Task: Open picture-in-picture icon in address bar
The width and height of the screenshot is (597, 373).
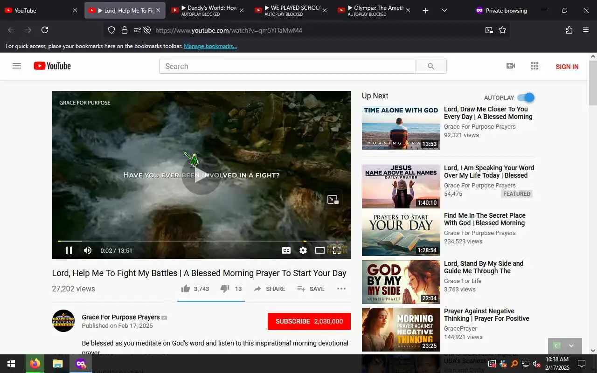Action: coord(489,30)
